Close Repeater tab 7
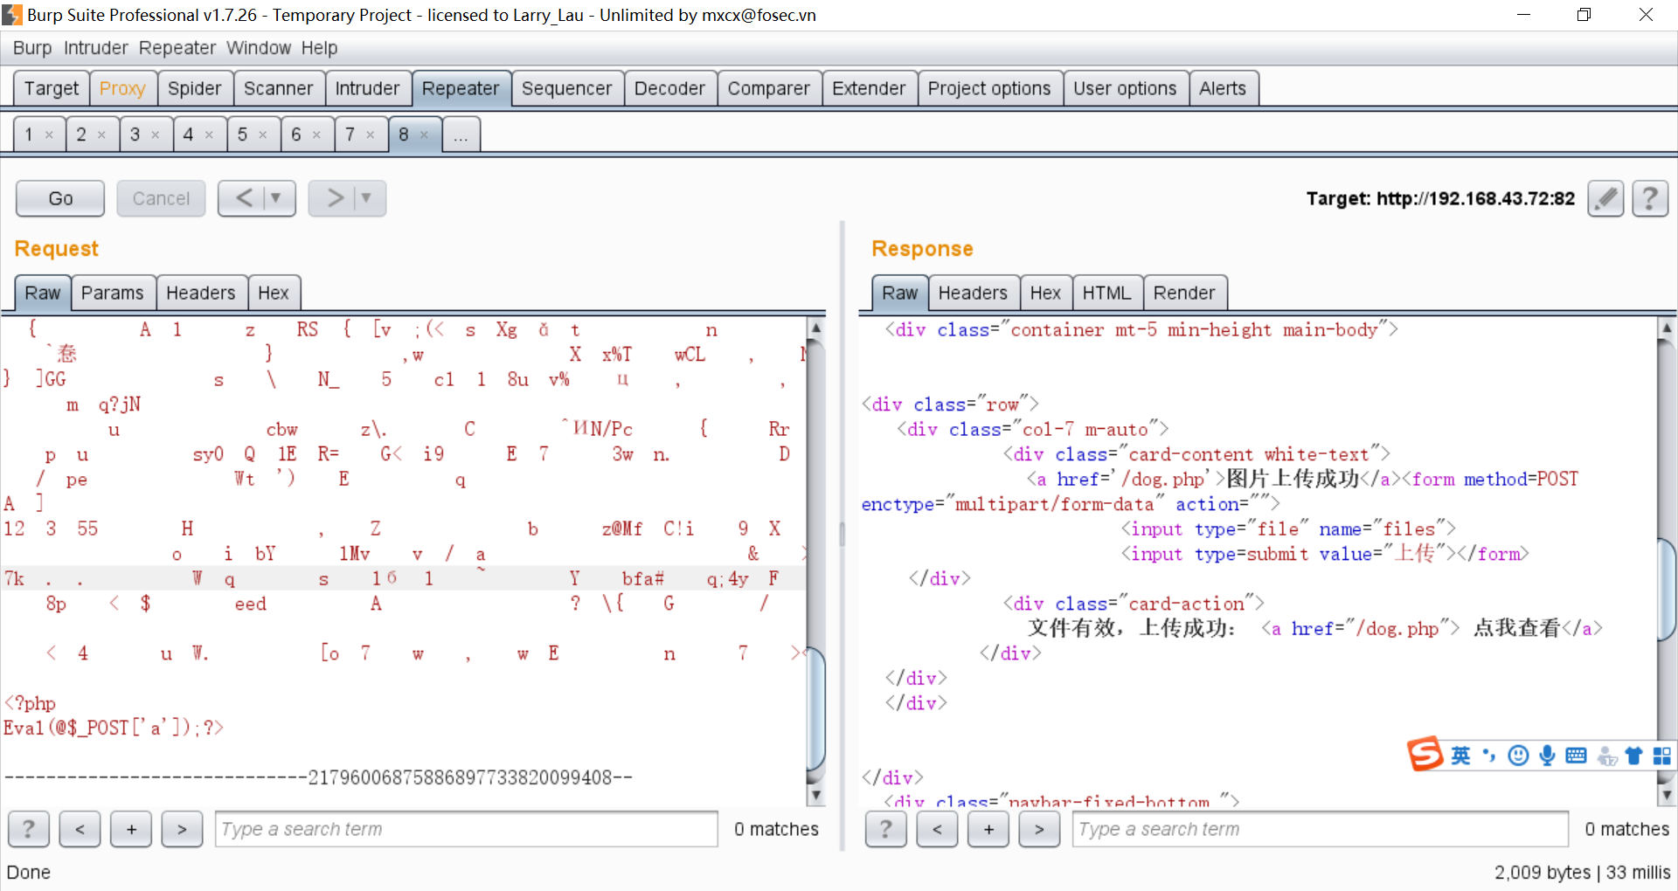 click(x=371, y=135)
